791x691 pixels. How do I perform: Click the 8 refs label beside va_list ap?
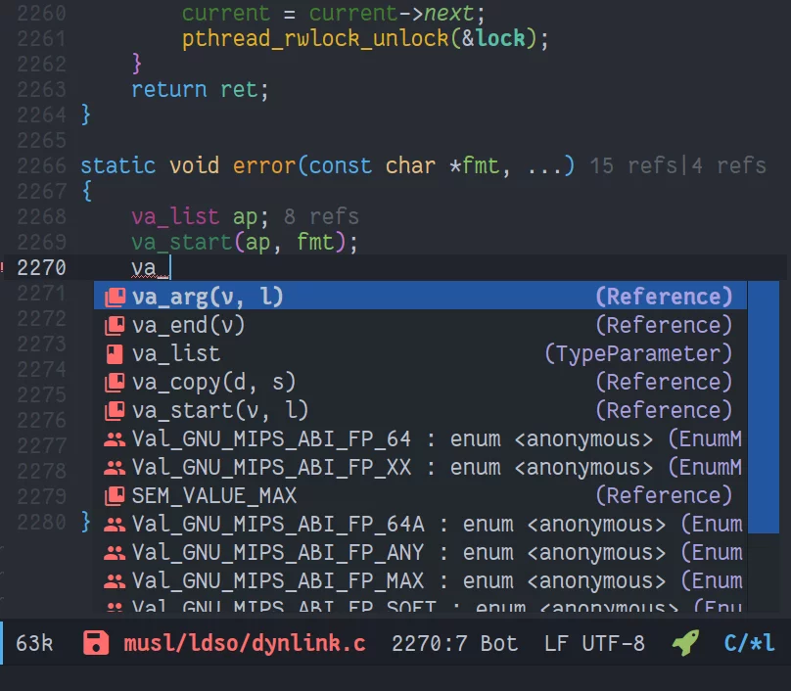pyautogui.click(x=322, y=216)
